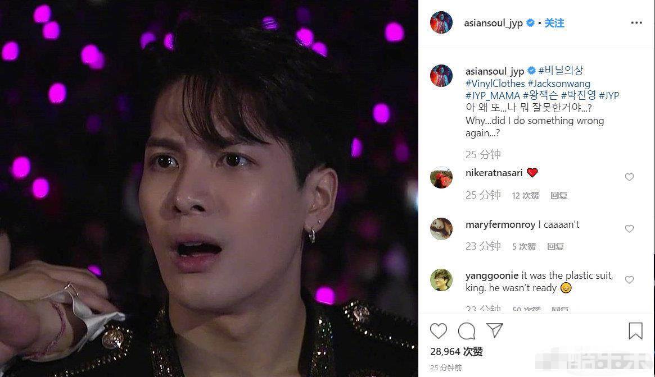Image resolution: width=655 pixels, height=377 pixels.
Task: Like nikeratnasari's comment heart
Action: coord(629,177)
